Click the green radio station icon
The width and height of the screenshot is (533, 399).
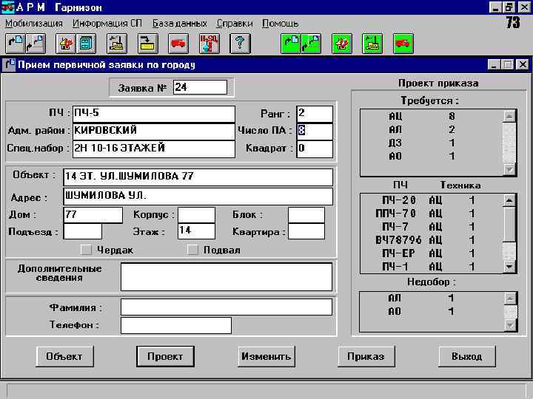(x=372, y=44)
